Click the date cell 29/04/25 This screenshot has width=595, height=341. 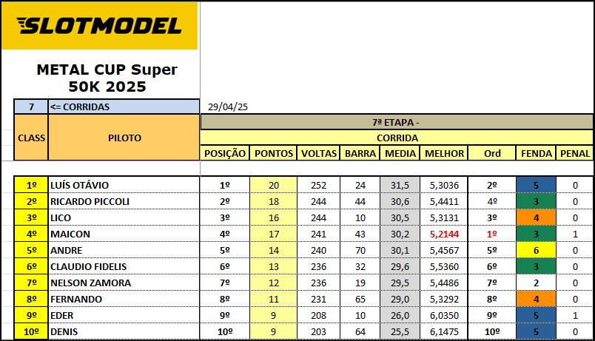click(x=228, y=107)
